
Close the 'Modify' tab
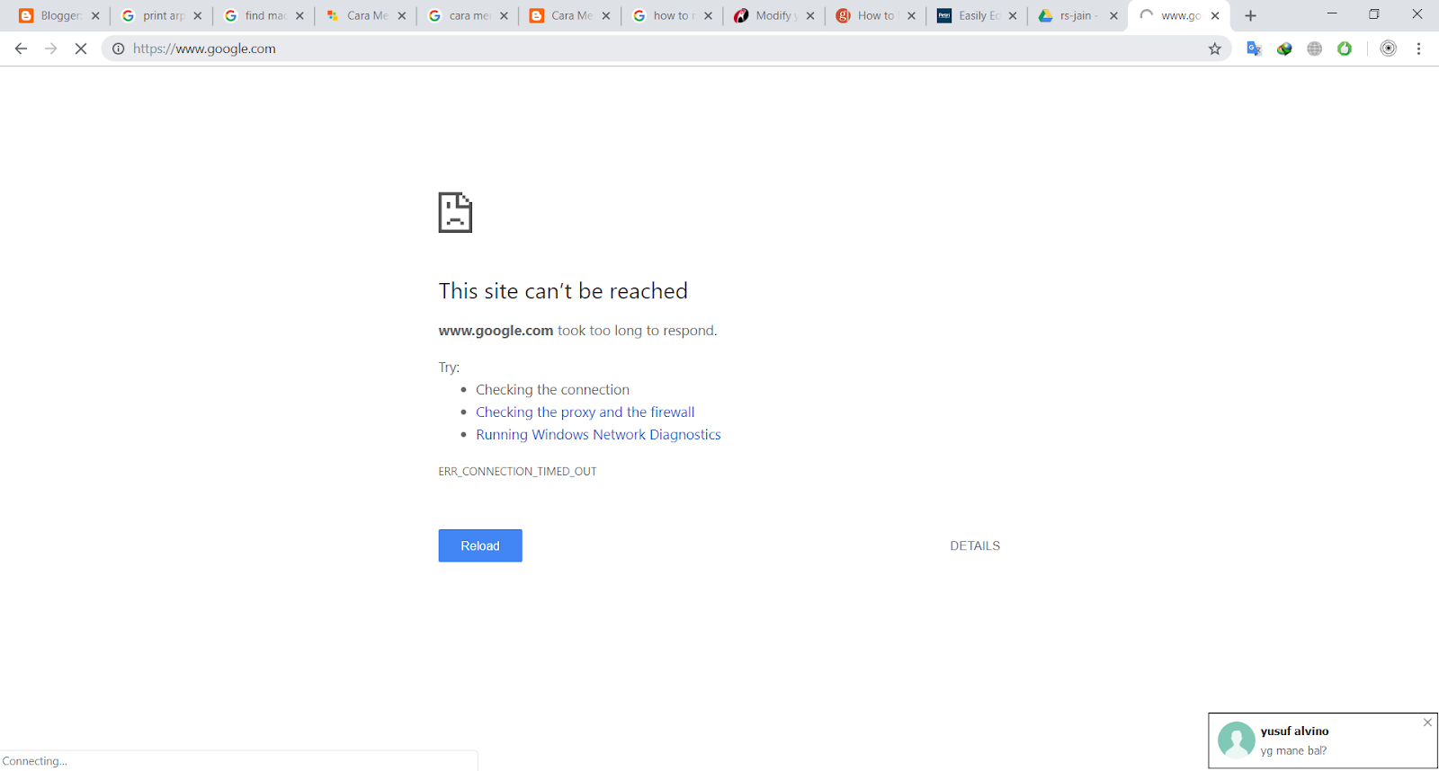click(x=809, y=15)
